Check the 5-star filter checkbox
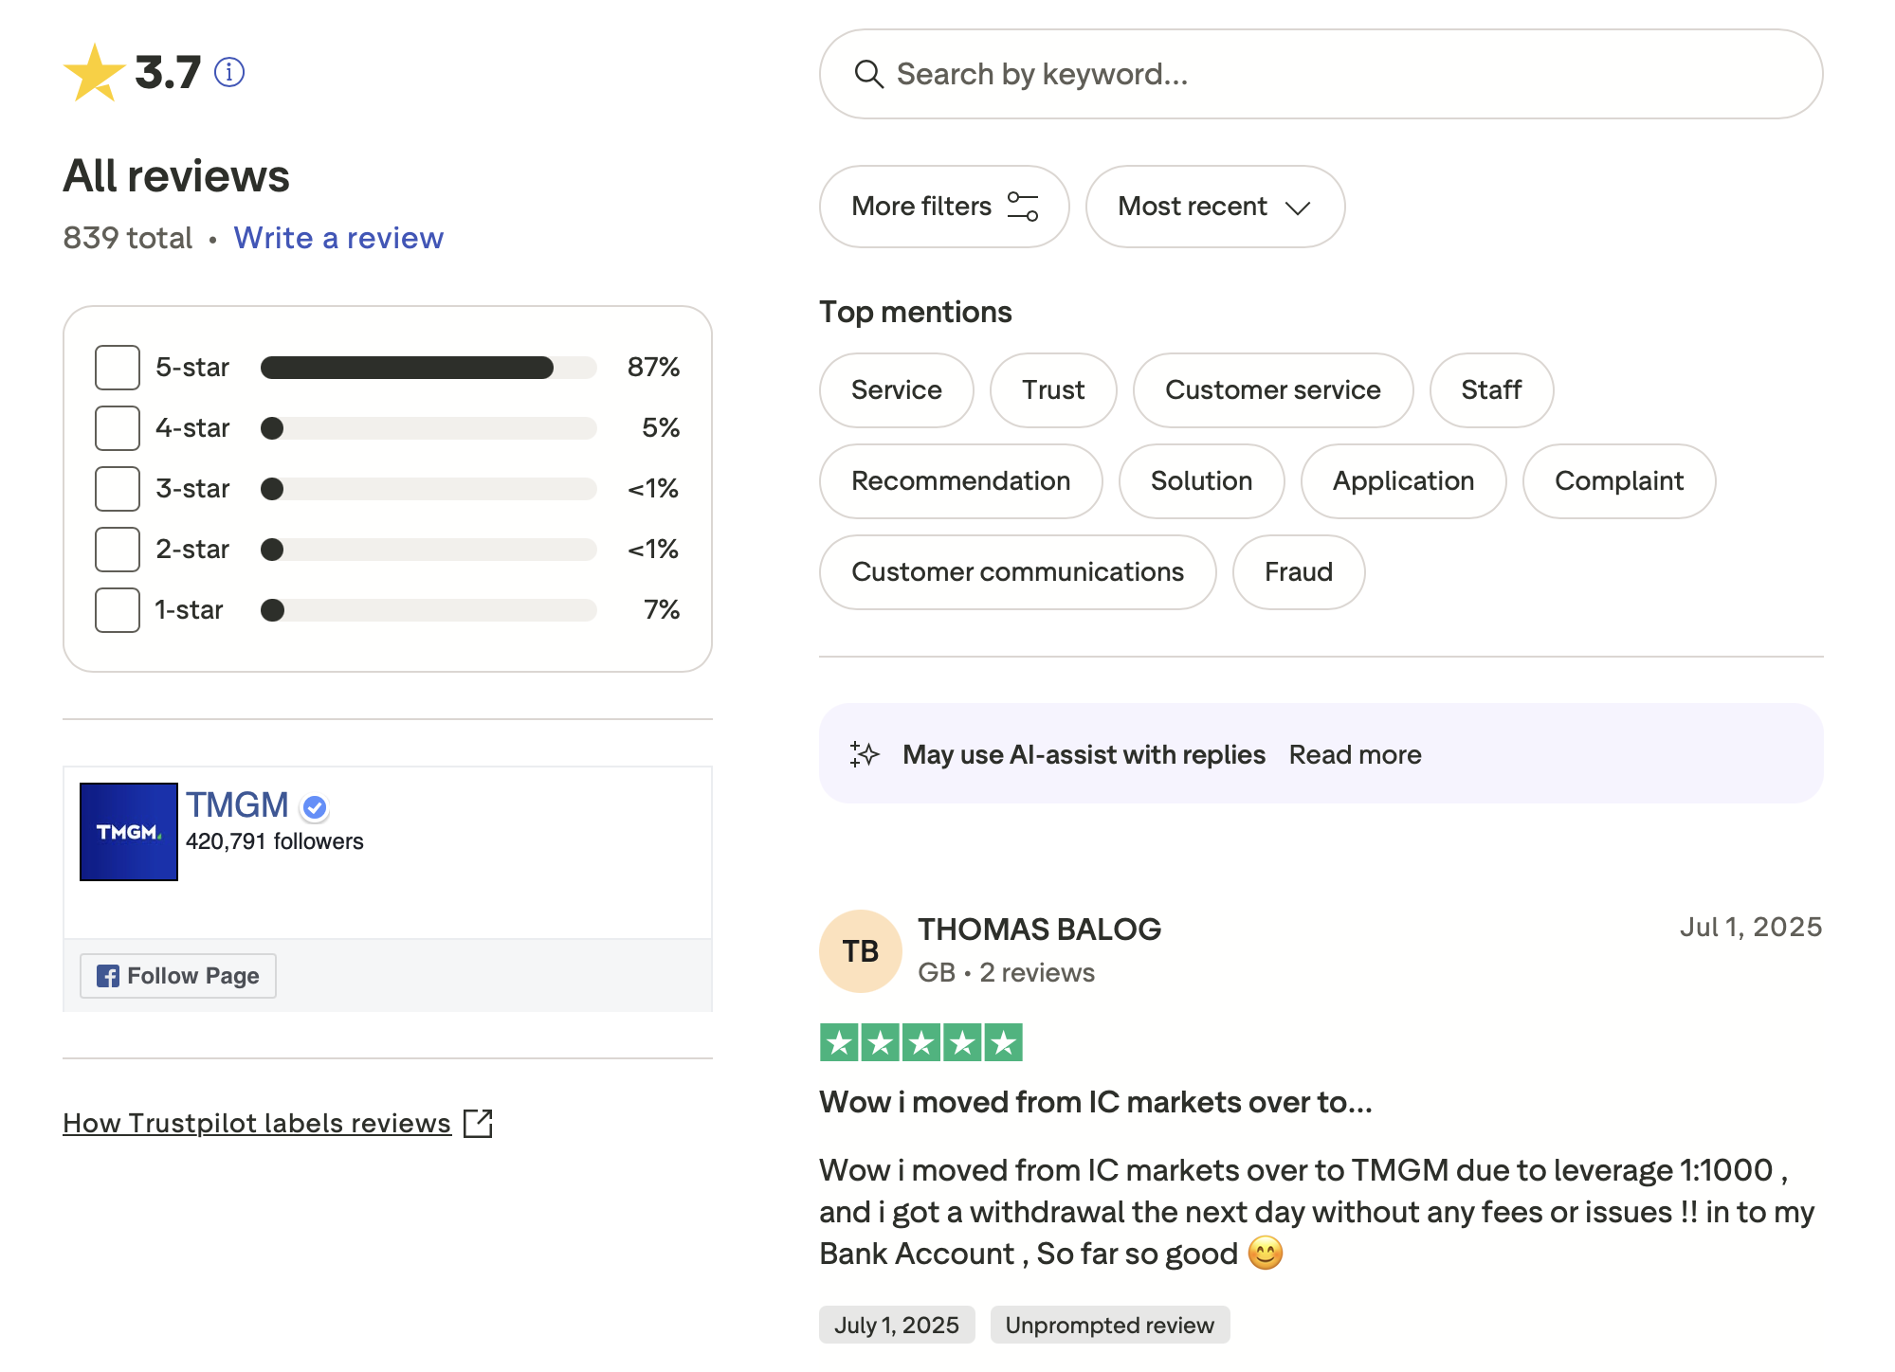 pos(118,368)
